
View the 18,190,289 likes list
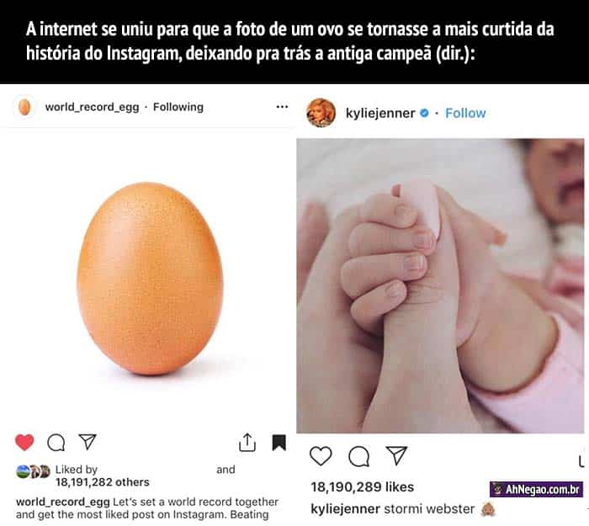click(362, 487)
